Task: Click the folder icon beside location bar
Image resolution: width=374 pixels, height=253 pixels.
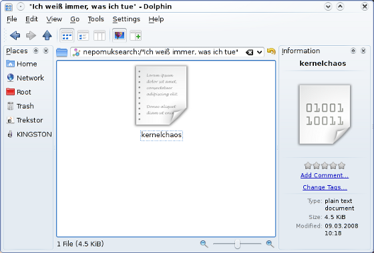Action: (x=61, y=52)
